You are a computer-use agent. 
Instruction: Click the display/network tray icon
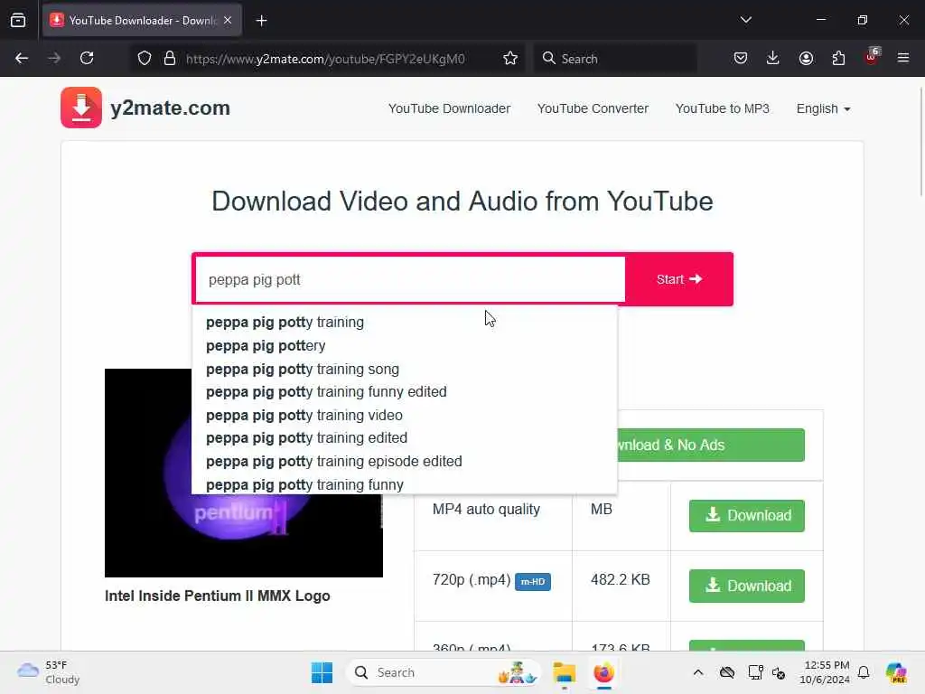coord(755,672)
